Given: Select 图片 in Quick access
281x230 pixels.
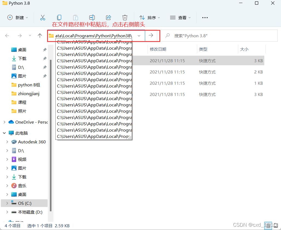Looking at the screenshot, I should [x=22, y=76].
